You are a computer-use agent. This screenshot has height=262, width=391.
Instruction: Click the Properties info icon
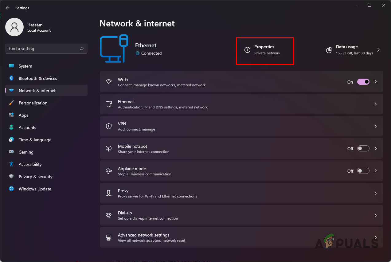tap(247, 50)
